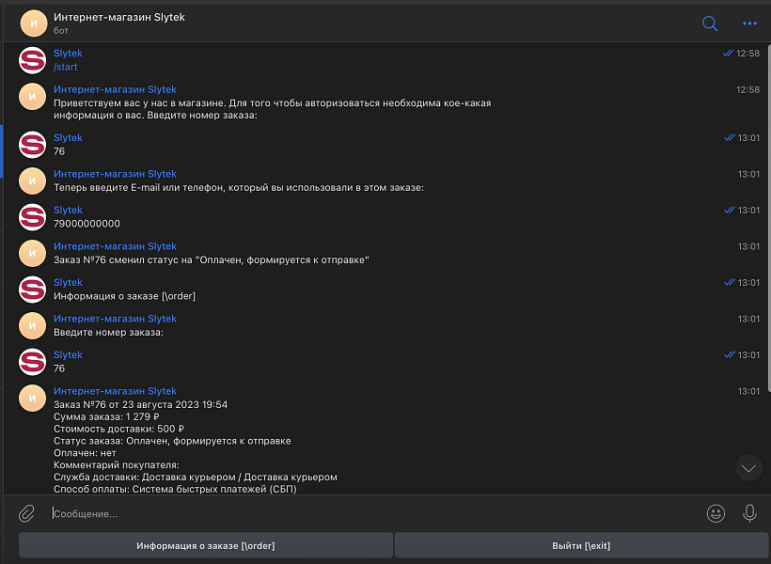Open the emoji picker smiley icon
Viewport: 771px width, 564px height.
pyautogui.click(x=716, y=513)
